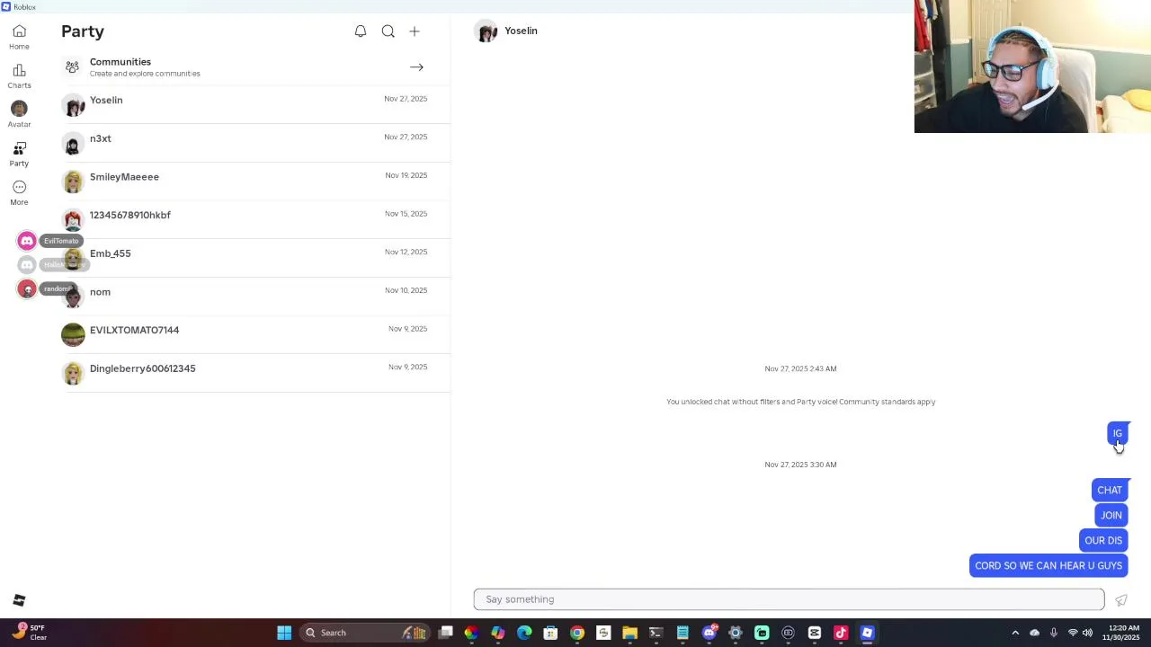The image size is (1151, 647).
Task: Click the IG message bubble
Action: tap(1118, 433)
